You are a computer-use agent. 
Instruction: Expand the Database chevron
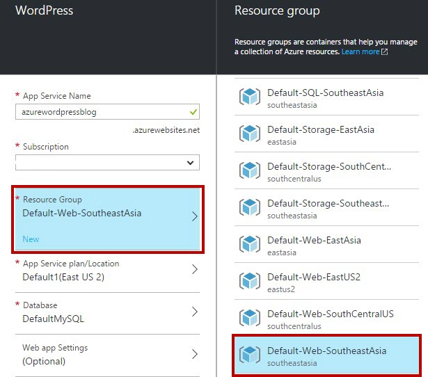coord(194,312)
